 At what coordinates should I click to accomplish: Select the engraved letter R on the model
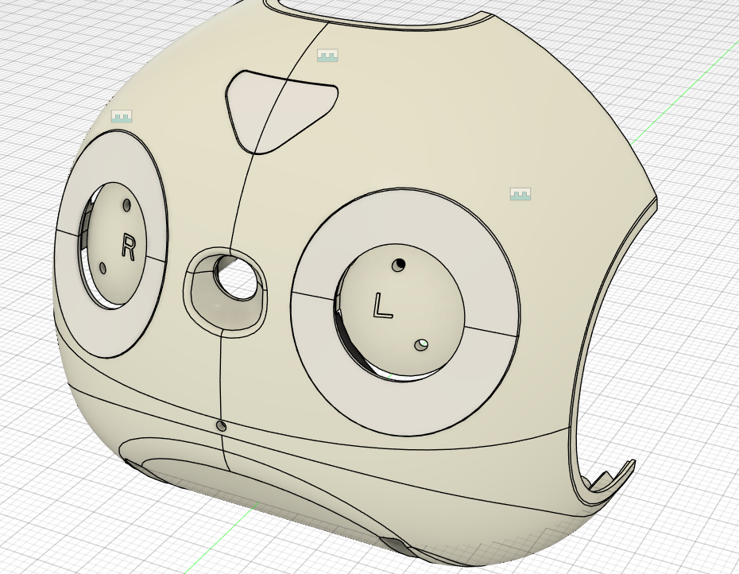click(x=129, y=246)
